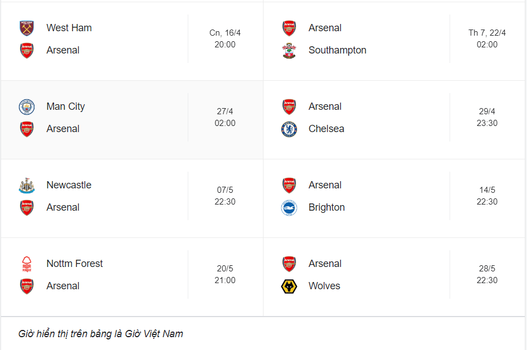Viewport: 527px width, 350px height.
Task: Click the Brighton club crest
Action: click(x=289, y=208)
